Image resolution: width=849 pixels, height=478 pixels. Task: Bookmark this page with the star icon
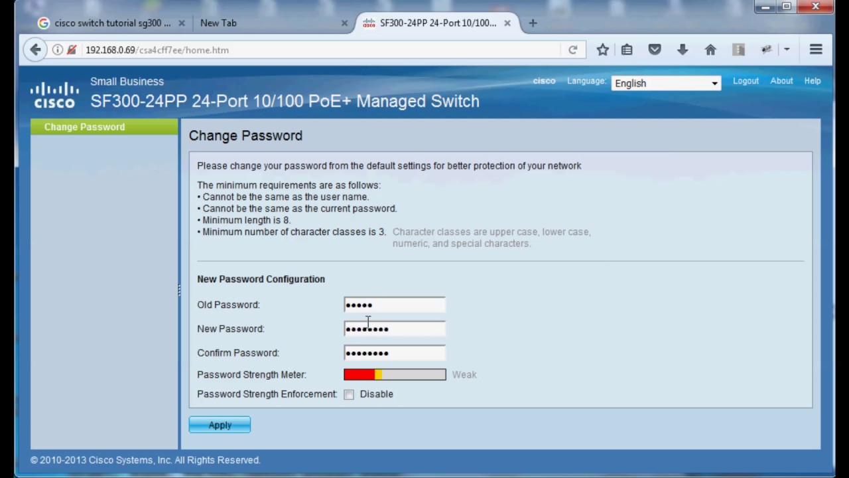[x=602, y=50]
